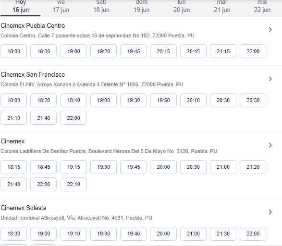
Task: Open the dom 19 jun tab
Action: click(x=141, y=8)
